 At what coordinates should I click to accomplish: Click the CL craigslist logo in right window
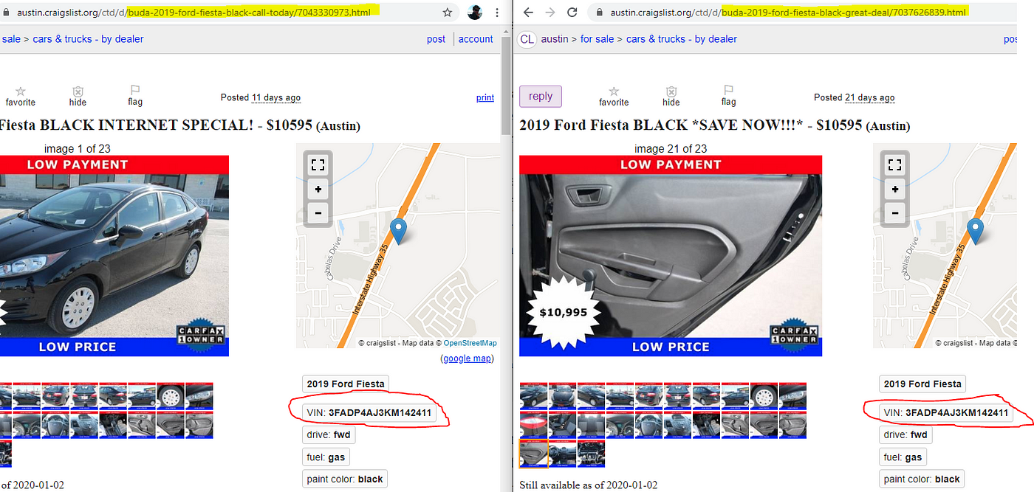click(527, 39)
